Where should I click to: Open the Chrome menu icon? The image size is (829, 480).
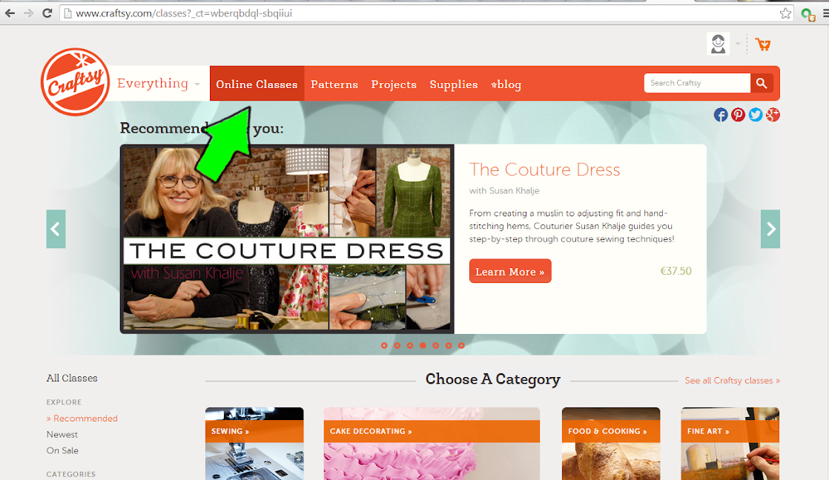825,13
